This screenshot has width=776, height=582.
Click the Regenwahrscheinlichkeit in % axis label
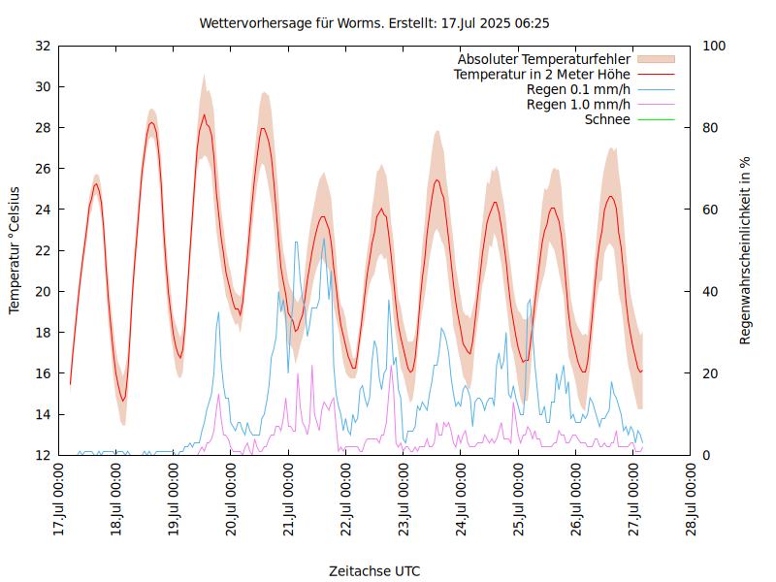pos(746,249)
